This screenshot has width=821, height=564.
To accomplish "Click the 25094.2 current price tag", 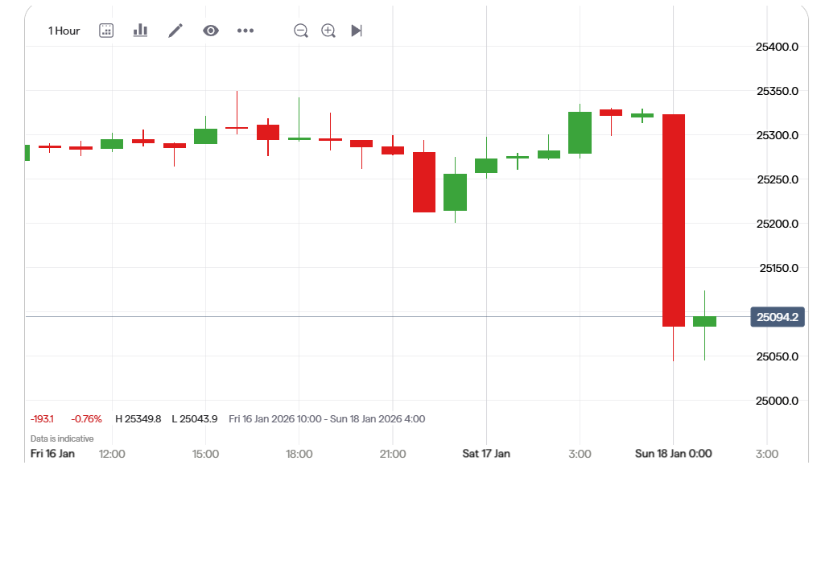I will click(x=777, y=317).
